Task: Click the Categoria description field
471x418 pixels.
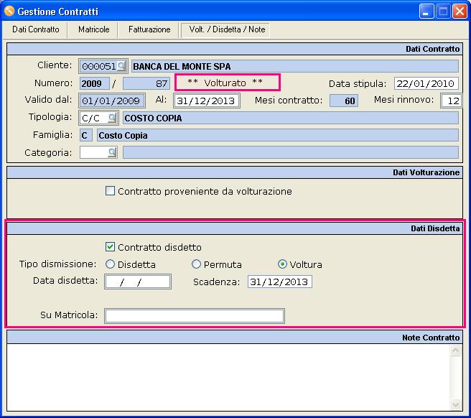Action: (x=291, y=152)
